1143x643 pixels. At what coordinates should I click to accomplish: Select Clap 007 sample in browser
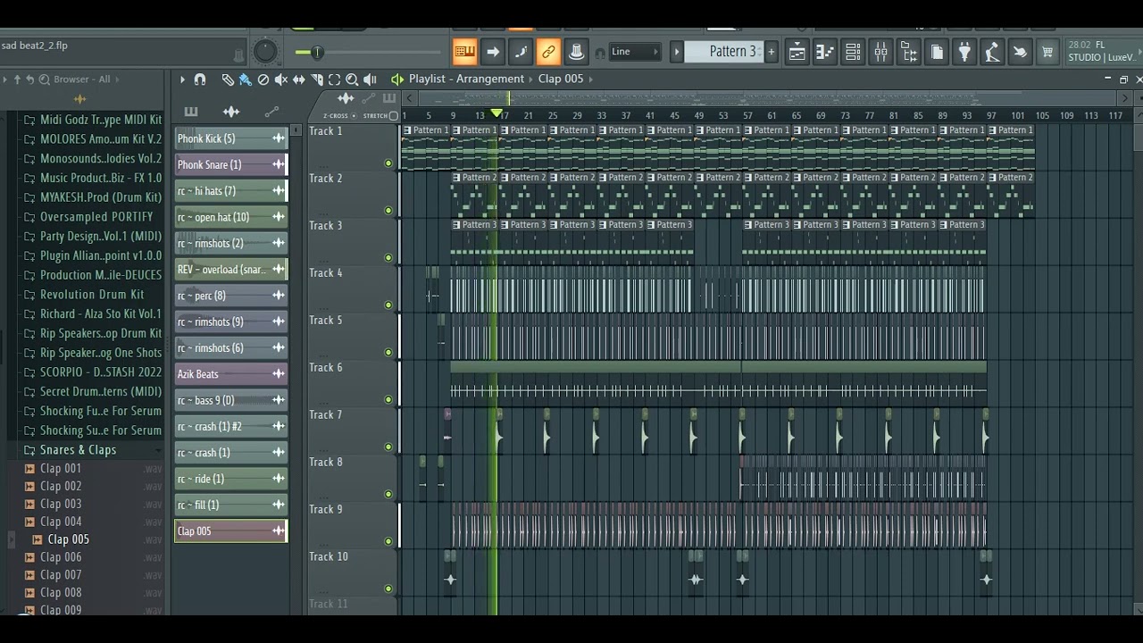61,575
